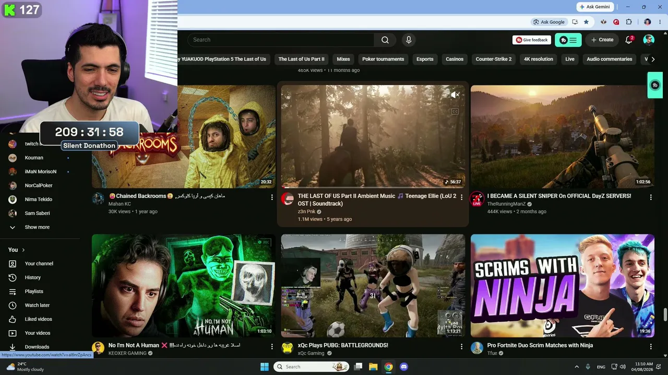Open z3n Pnk channel avatar
This screenshot has height=375, width=668.
[288, 198]
